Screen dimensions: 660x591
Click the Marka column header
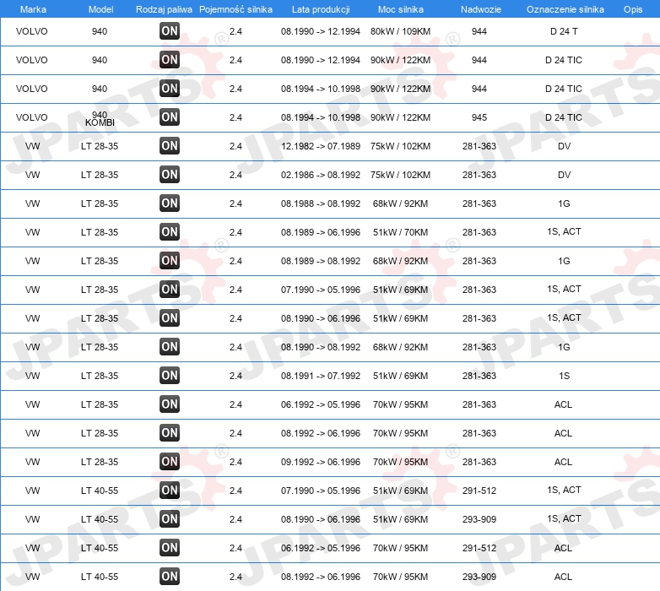tap(33, 9)
